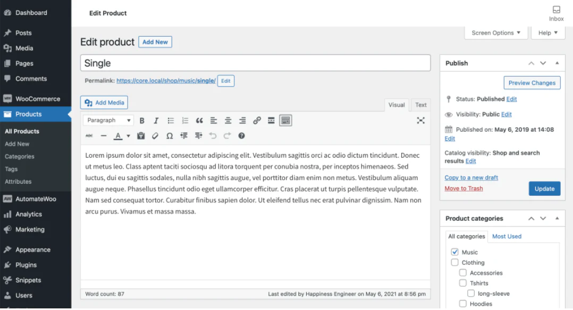Apply strikethrough formatting

(88, 135)
